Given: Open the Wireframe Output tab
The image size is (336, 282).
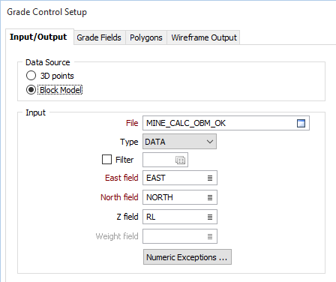Looking at the screenshot, I should 204,37.
